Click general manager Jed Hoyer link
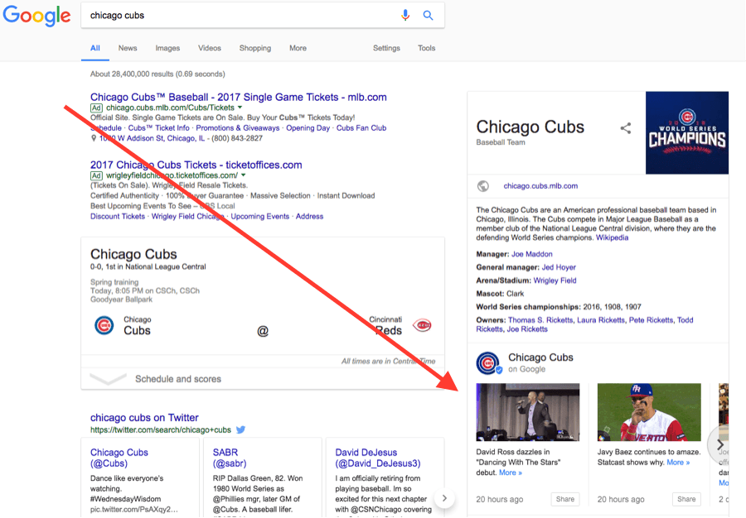 pyautogui.click(x=559, y=267)
